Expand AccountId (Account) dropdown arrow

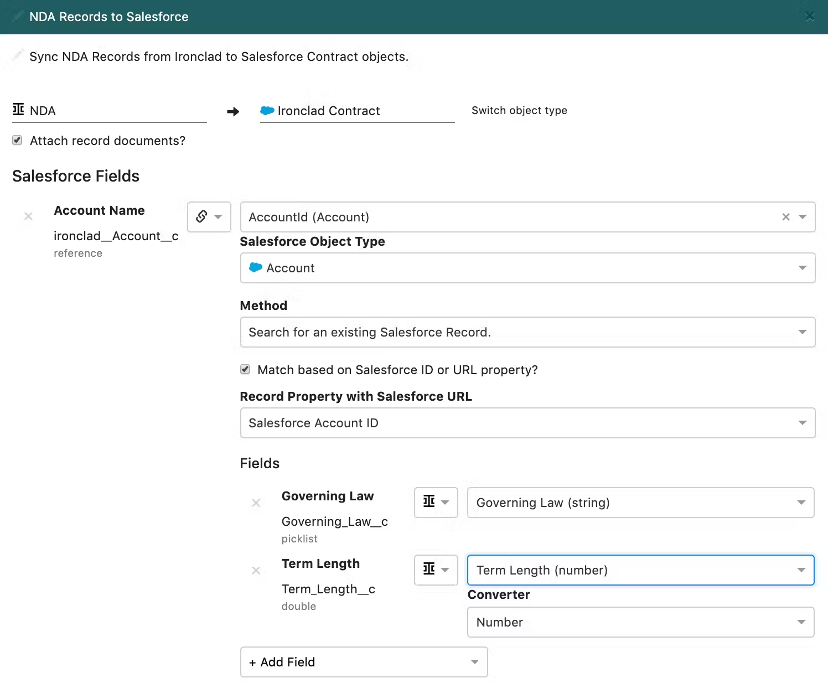pyautogui.click(x=803, y=217)
